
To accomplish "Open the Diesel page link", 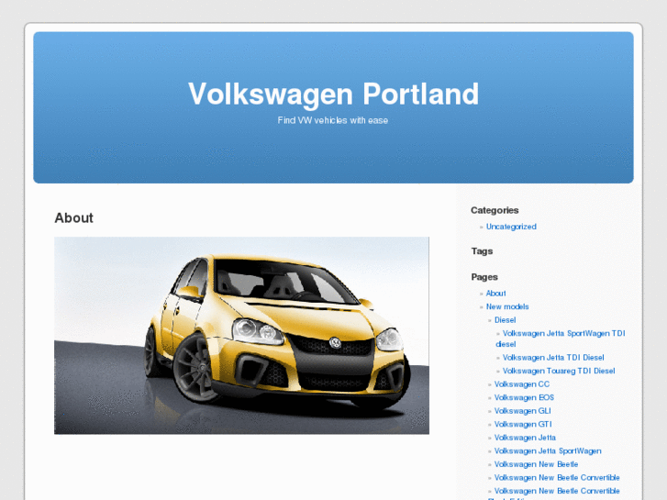I will 505,319.
